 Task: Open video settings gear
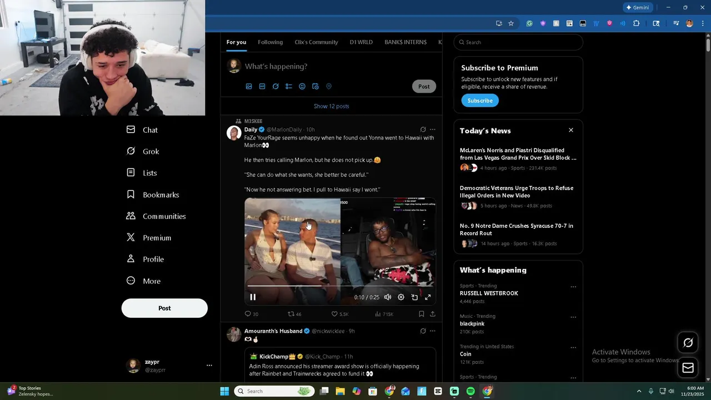pos(401,297)
